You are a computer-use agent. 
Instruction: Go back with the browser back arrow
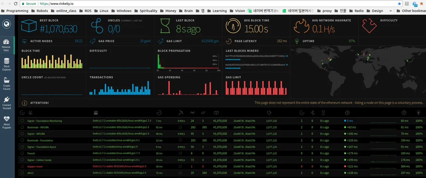pyautogui.click(x=3, y=4)
